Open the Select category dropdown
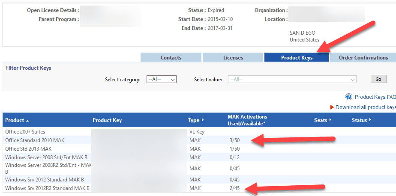Image resolution: width=396 pixels, height=196 pixels. (162, 80)
